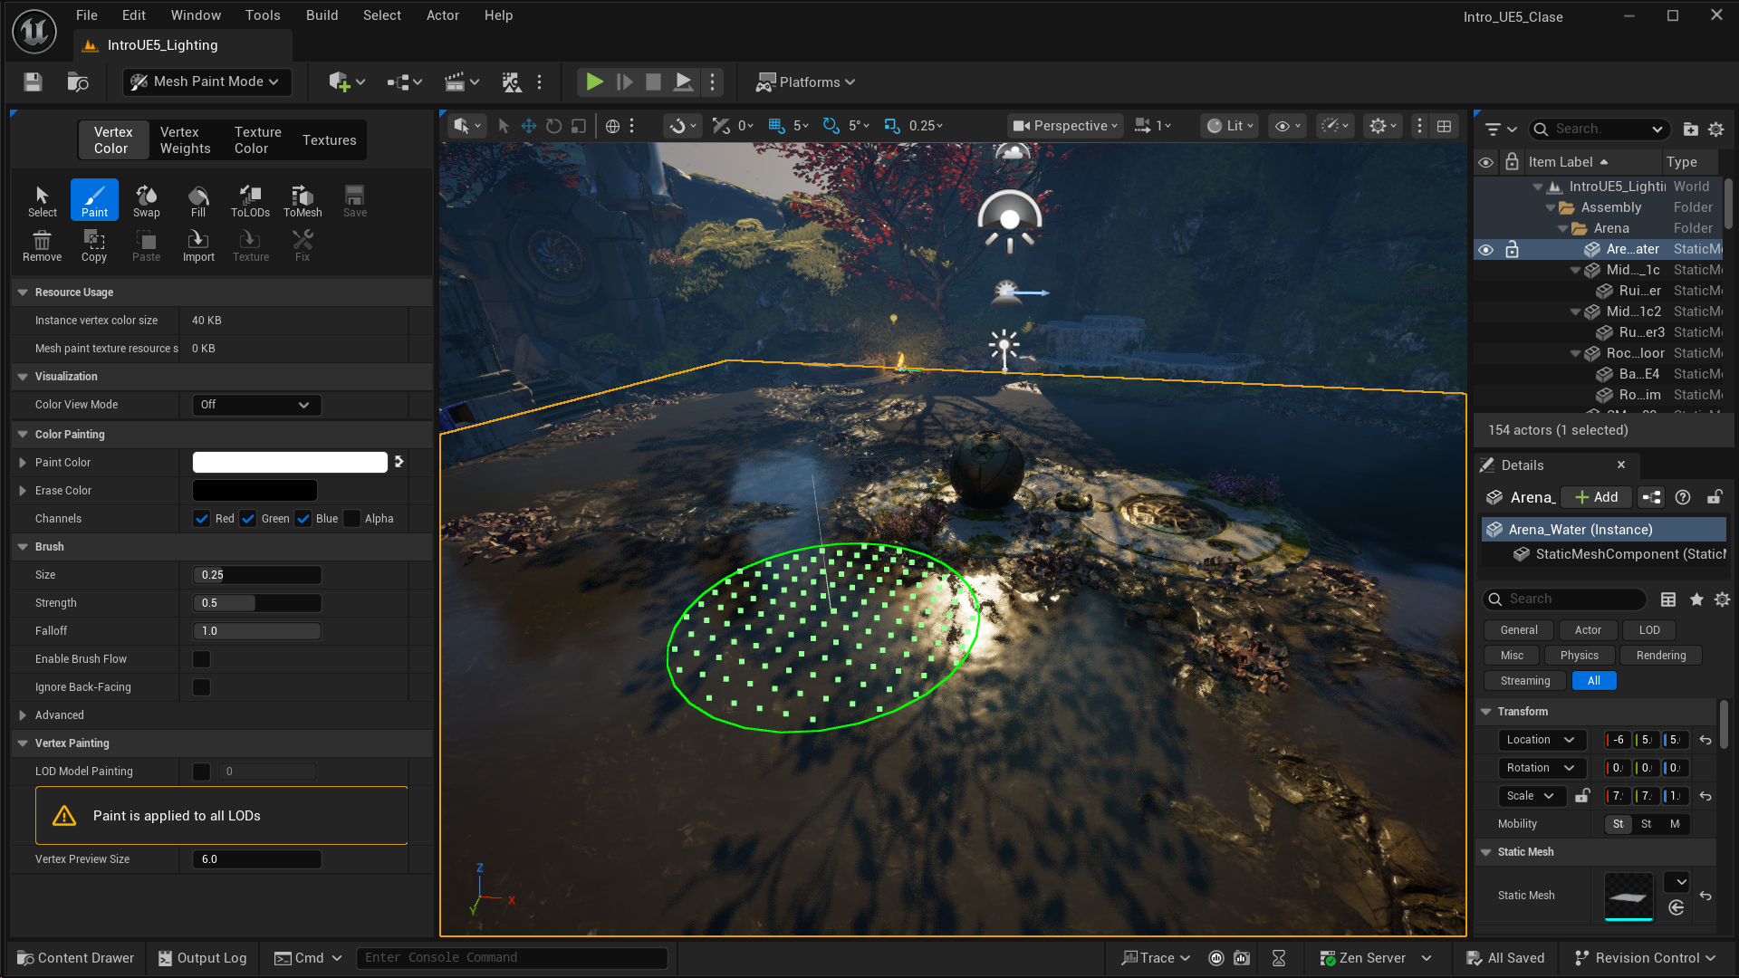This screenshot has height=978, width=1739.
Task: Open the Mesh Paint Mode dropdown
Action: click(x=207, y=81)
